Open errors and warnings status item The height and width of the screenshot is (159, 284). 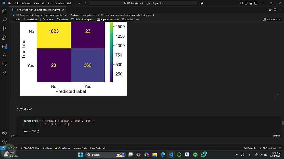tap(12, 148)
